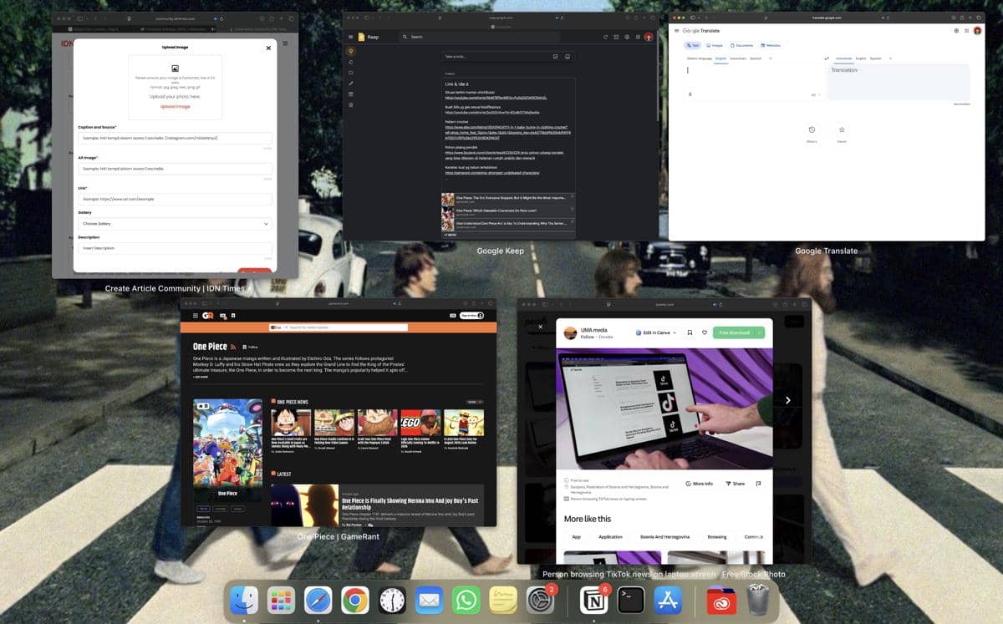Open the Edit in Canva dropdown arrow

675,332
